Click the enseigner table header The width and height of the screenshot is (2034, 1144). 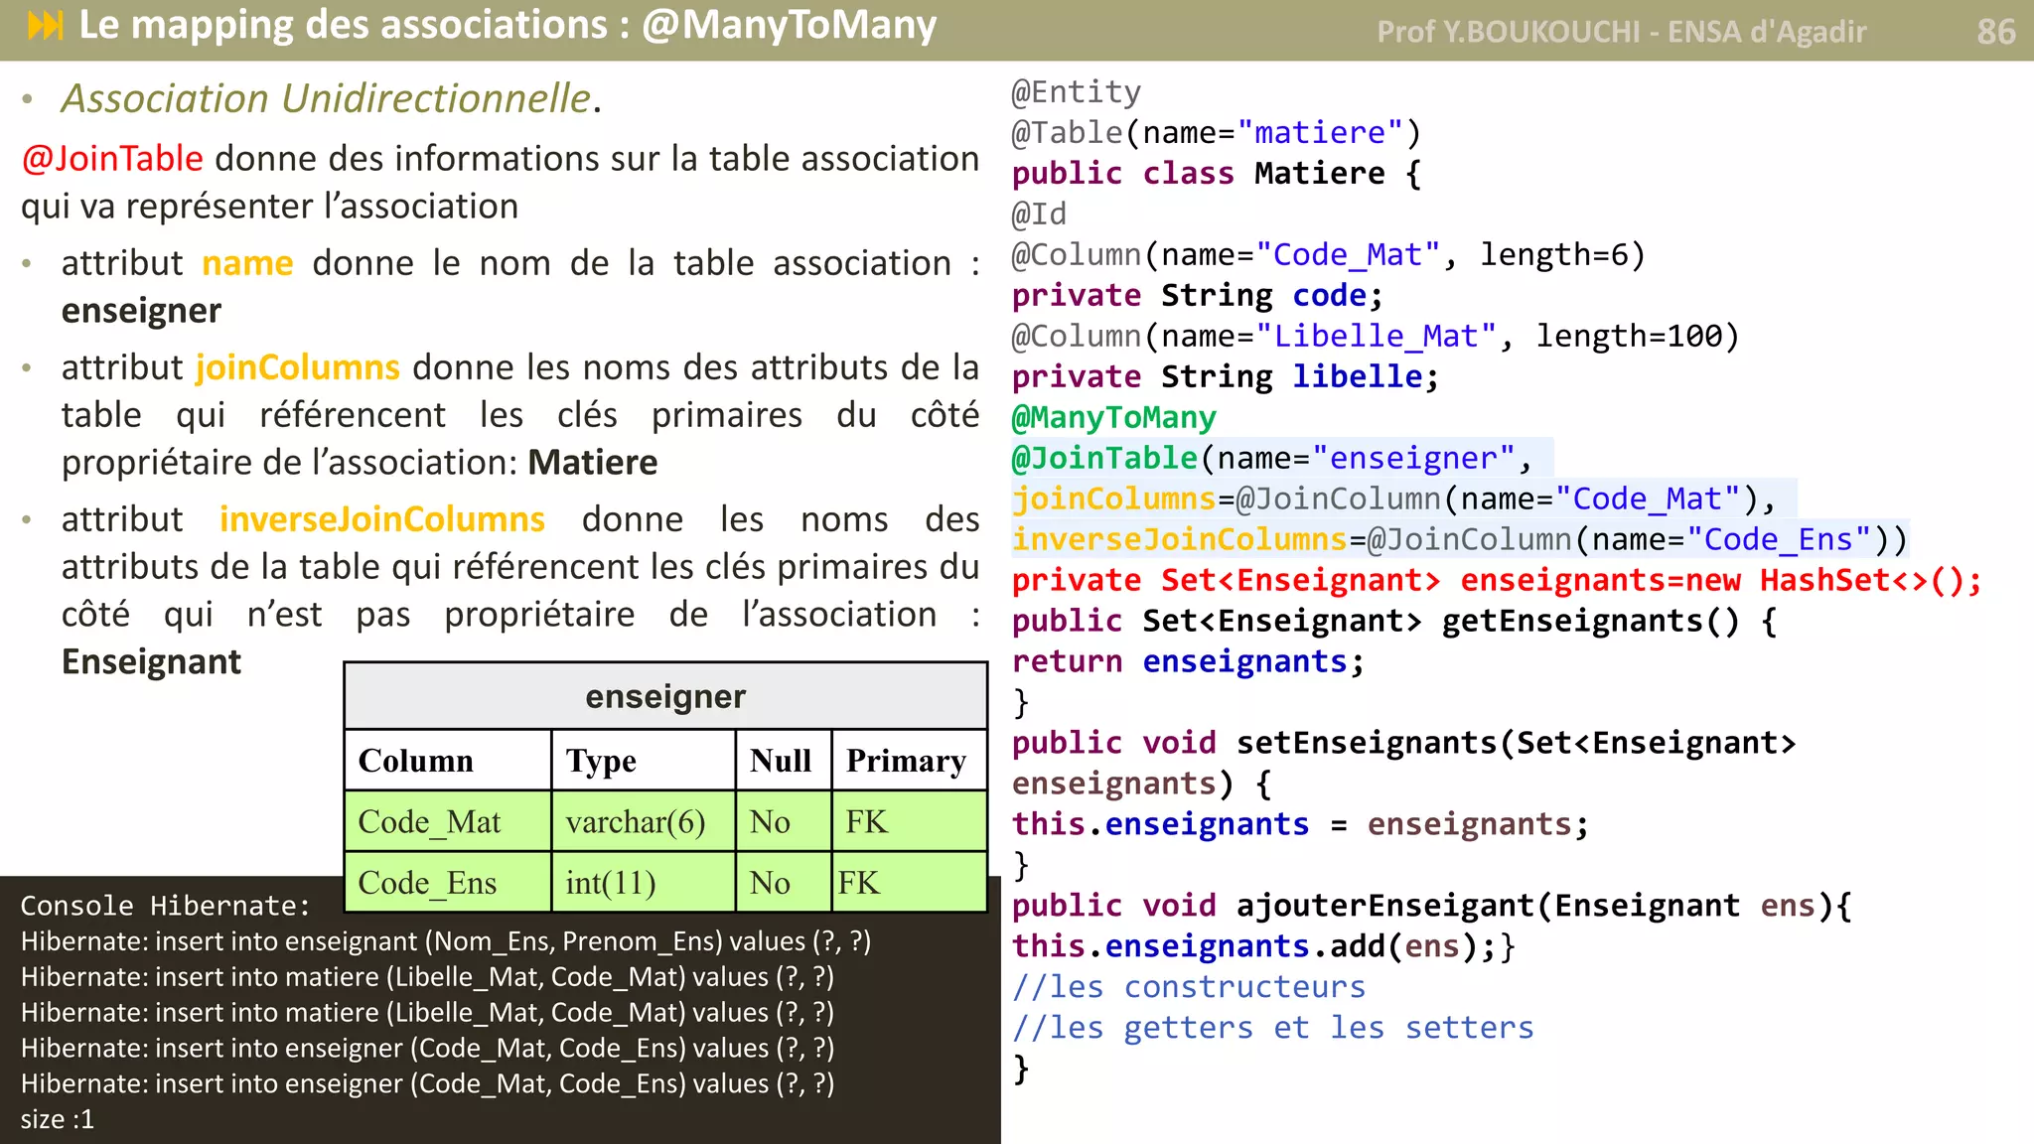tap(664, 696)
